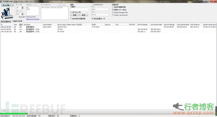This screenshot has height=117, width=217.
Task: Enable the Hudson Java Servlet option
Action: (x=113, y=15)
